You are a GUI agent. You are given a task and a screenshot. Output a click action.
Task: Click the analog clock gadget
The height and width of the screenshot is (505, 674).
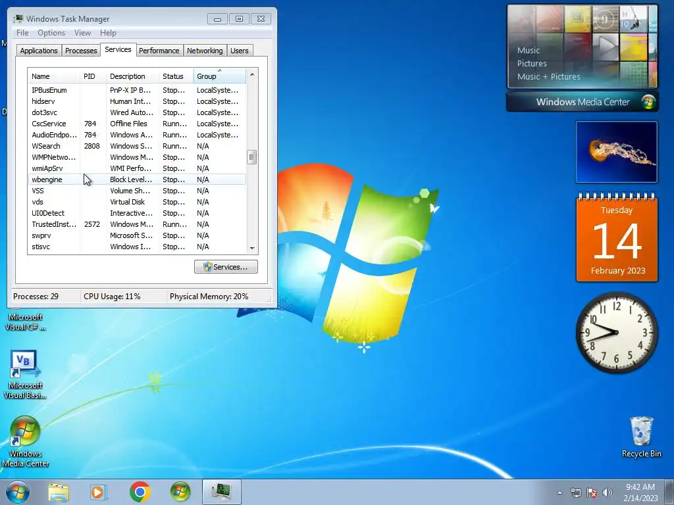click(616, 332)
